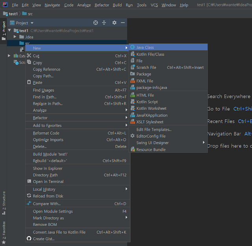Viewport: 252px width, 246px height.
Task: Select the .idea folder tree row
Action: (67, 37)
